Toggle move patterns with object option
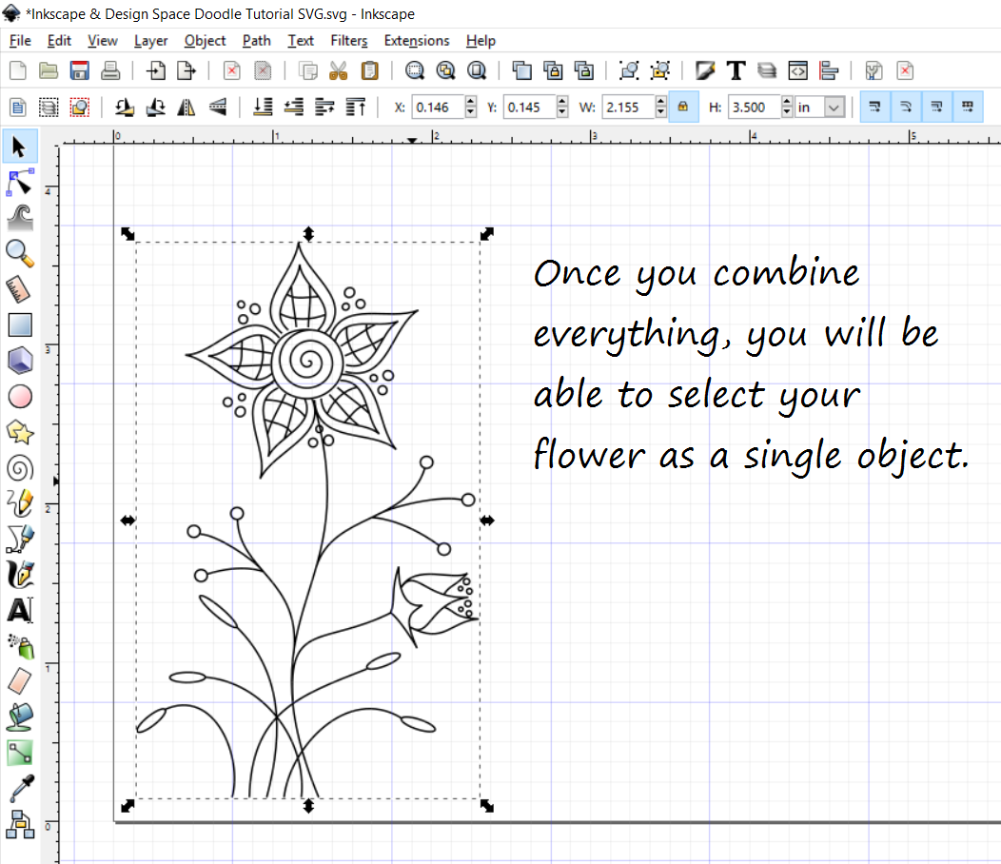1001x864 pixels. pyautogui.click(x=970, y=107)
